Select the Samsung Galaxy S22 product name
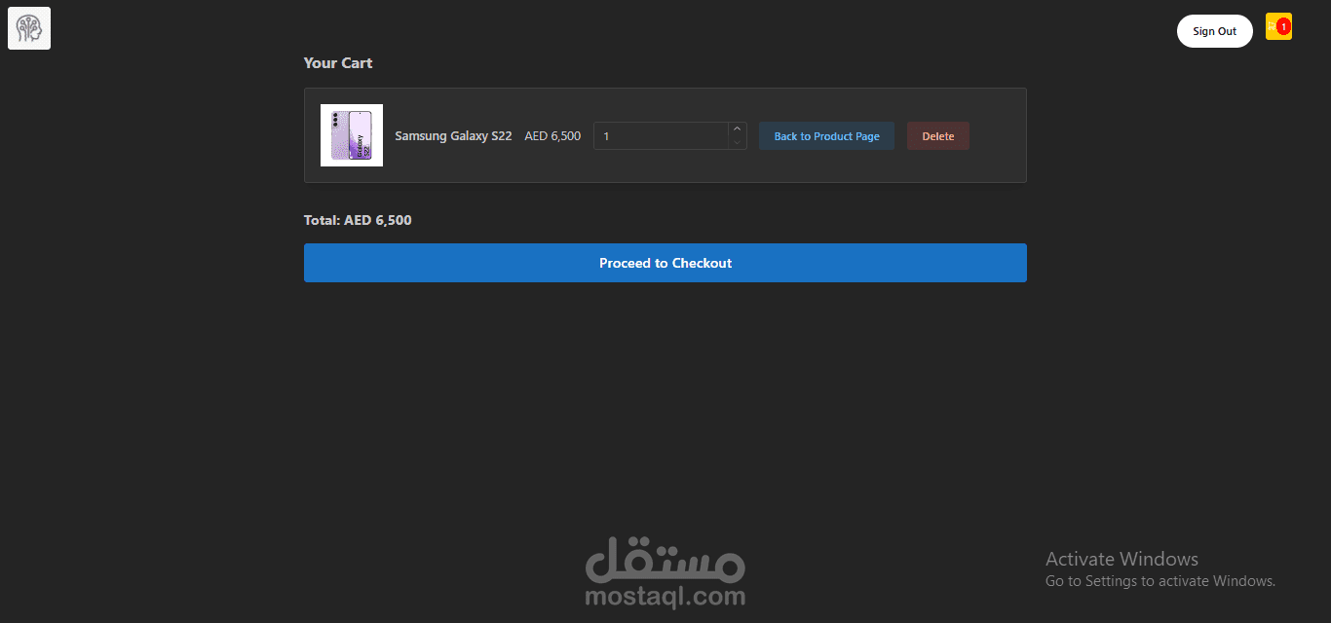 pos(453,136)
